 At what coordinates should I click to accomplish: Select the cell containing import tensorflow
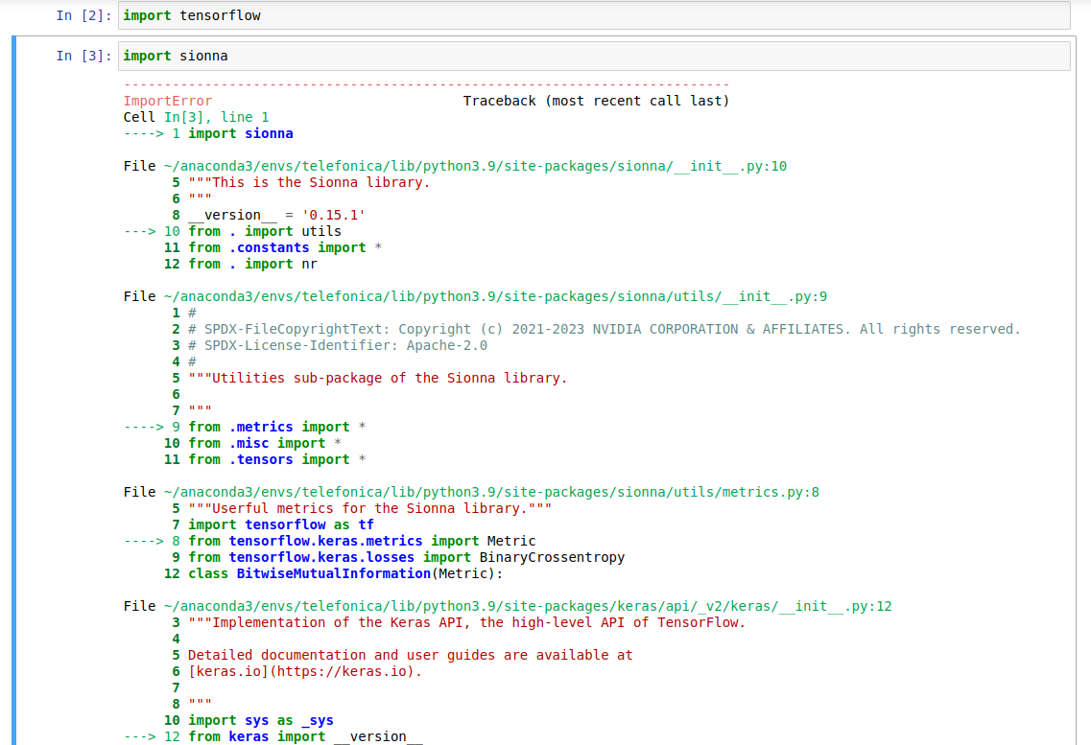(x=384, y=15)
